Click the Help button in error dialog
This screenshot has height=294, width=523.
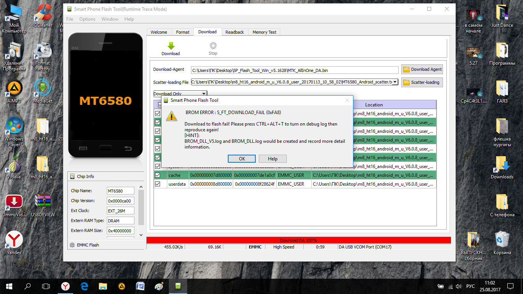coord(273,158)
